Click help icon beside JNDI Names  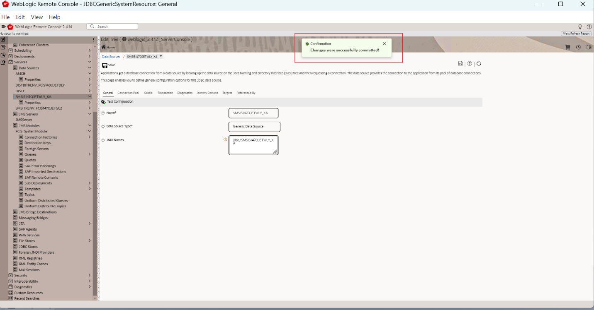click(103, 140)
